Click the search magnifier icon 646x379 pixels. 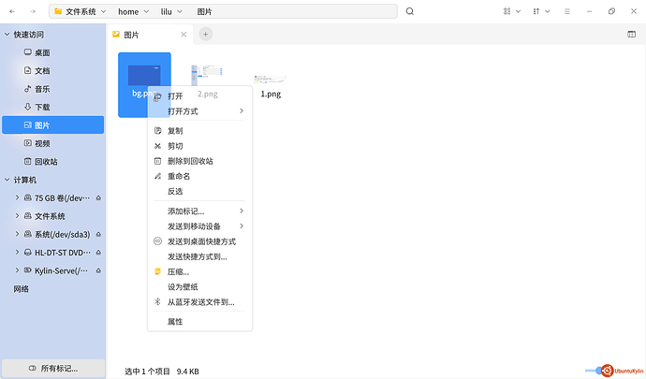409,11
